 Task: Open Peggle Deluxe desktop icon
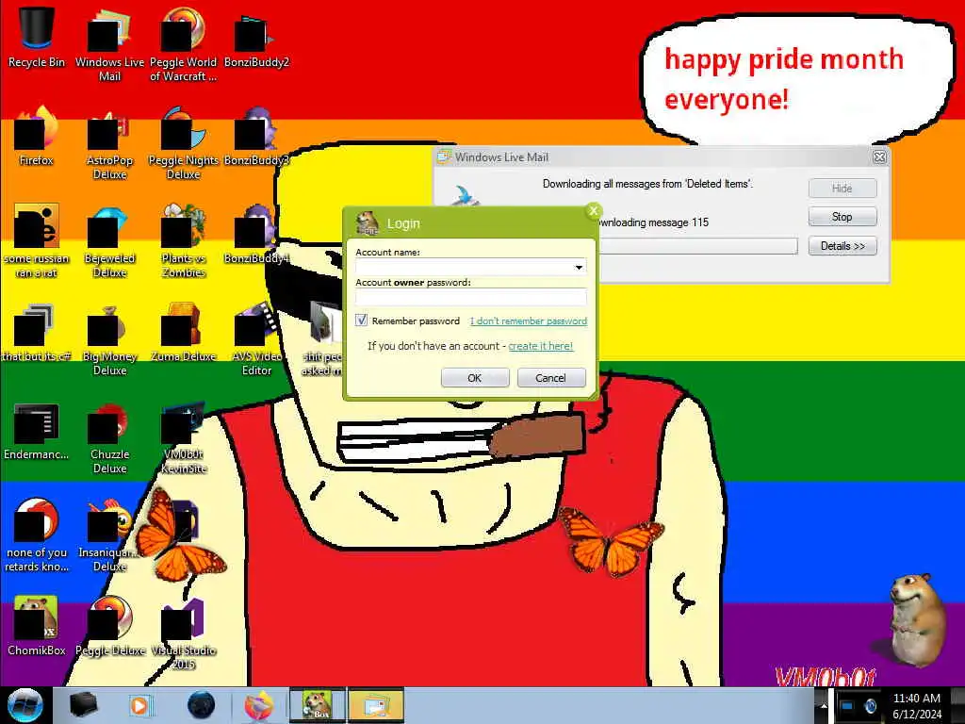pos(109,626)
